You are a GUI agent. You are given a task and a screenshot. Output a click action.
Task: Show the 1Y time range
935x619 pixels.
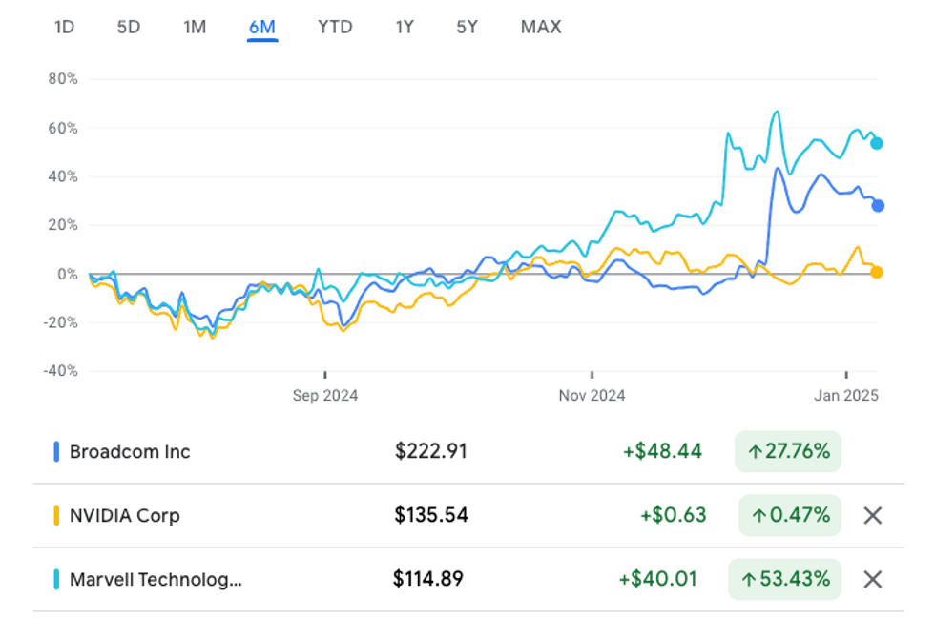click(405, 27)
